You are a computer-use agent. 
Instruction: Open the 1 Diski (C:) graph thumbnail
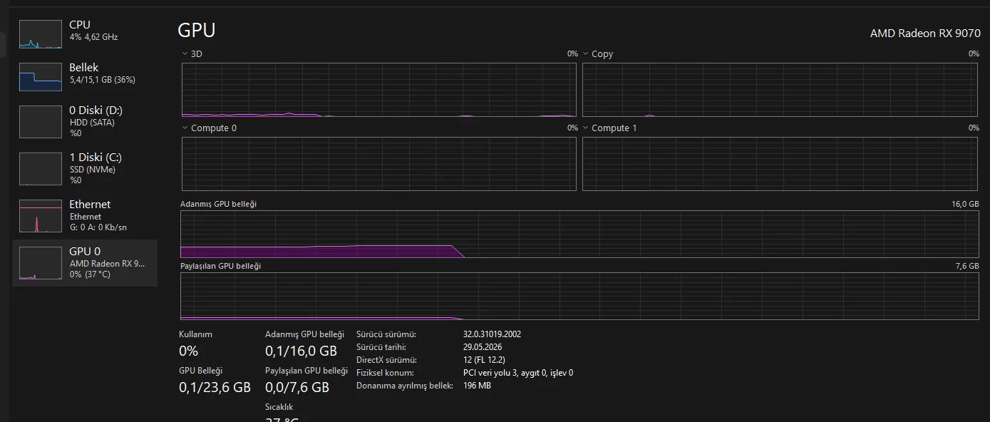(41, 169)
